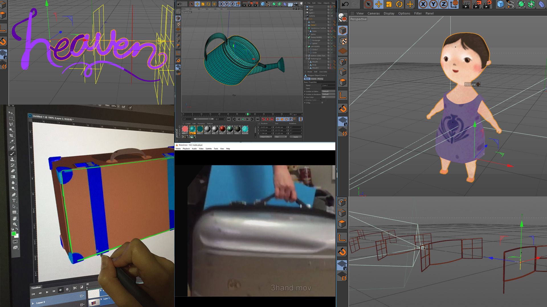Click Enable Axis L icon in character window sidebar

coord(343,95)
